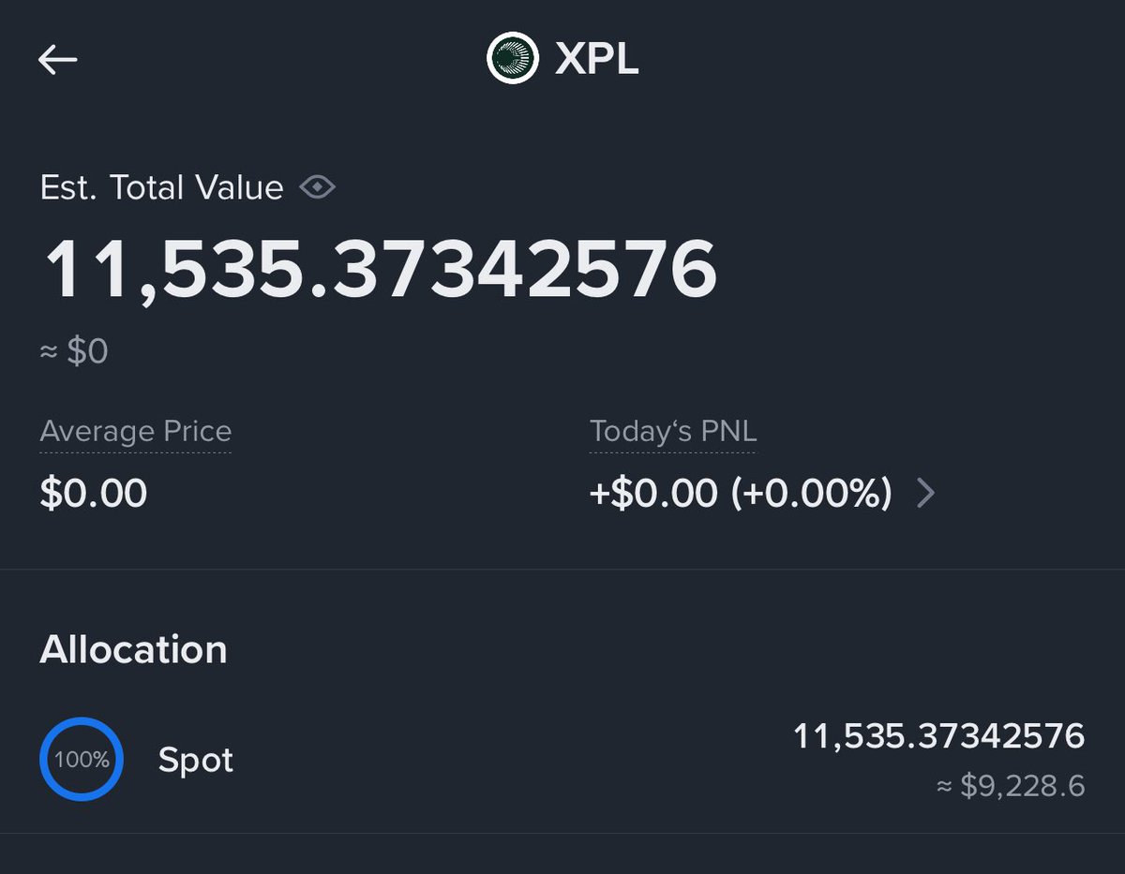Click the Spot balance amount 11,535.37342576
Screen dimensions: 1125x874
pyautogui.click(x=938, y=736)
